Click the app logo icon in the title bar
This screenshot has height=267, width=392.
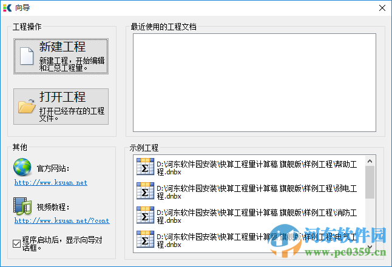pyautogui.click(x=7, y=8)
